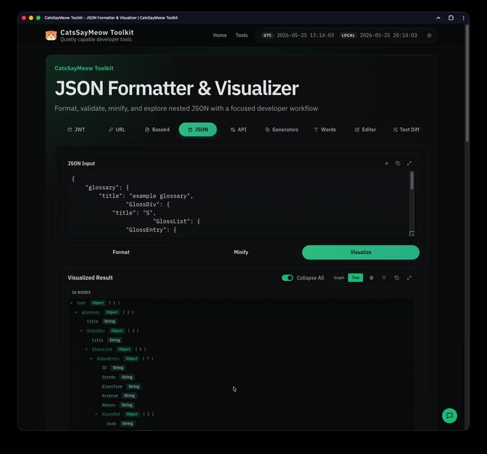Expand the JSON Input panel to fullscreen

click(409, 163)
